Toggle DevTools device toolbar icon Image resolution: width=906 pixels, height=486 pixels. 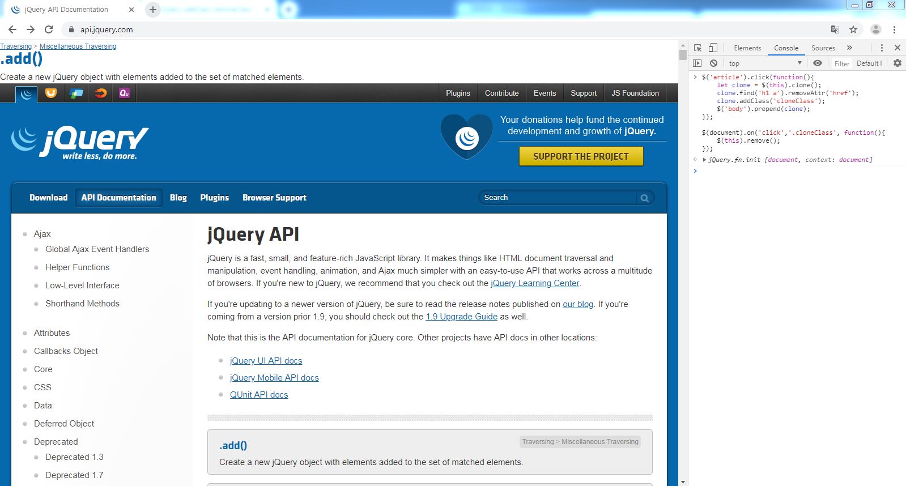[713, 48]
